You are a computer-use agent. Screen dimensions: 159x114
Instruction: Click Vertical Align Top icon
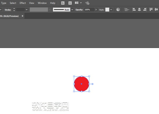tap(151, 10)
